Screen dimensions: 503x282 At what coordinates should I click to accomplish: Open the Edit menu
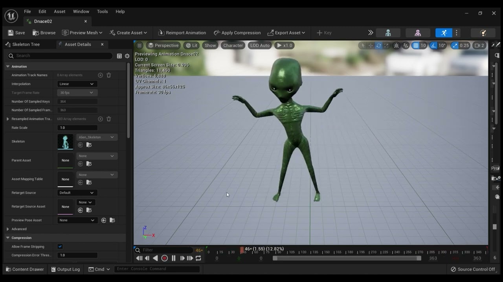click(42, 11)
